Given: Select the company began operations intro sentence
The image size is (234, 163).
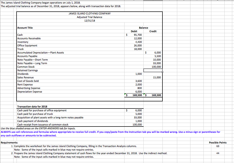Looking at the screenshot, I should tap(40, 3).
